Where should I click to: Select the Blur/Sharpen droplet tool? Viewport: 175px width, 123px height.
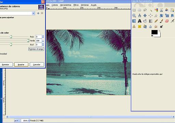point(150,27)
